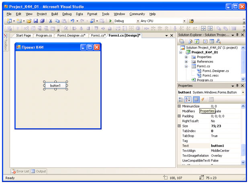Click the Open File folder icon

pyautogui.click(x=29, y=21)
